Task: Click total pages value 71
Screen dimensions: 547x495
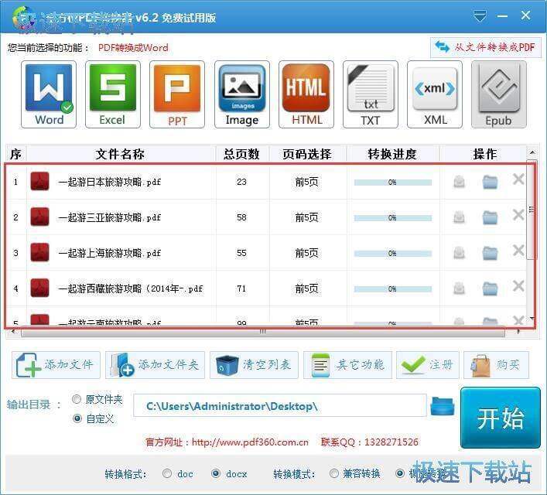Action: (241, 288)
